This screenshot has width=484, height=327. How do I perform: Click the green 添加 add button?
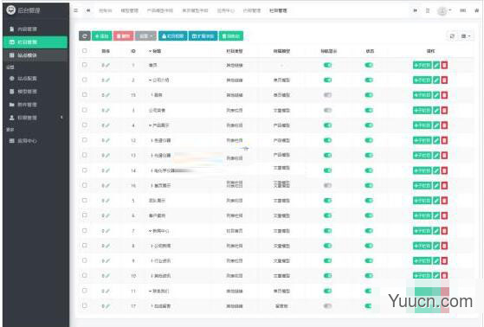tap(101, 36)
